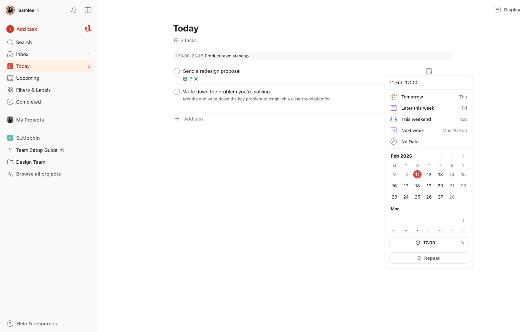
Task: Toggle the sidebar panel icon
Action: (88, 10)
